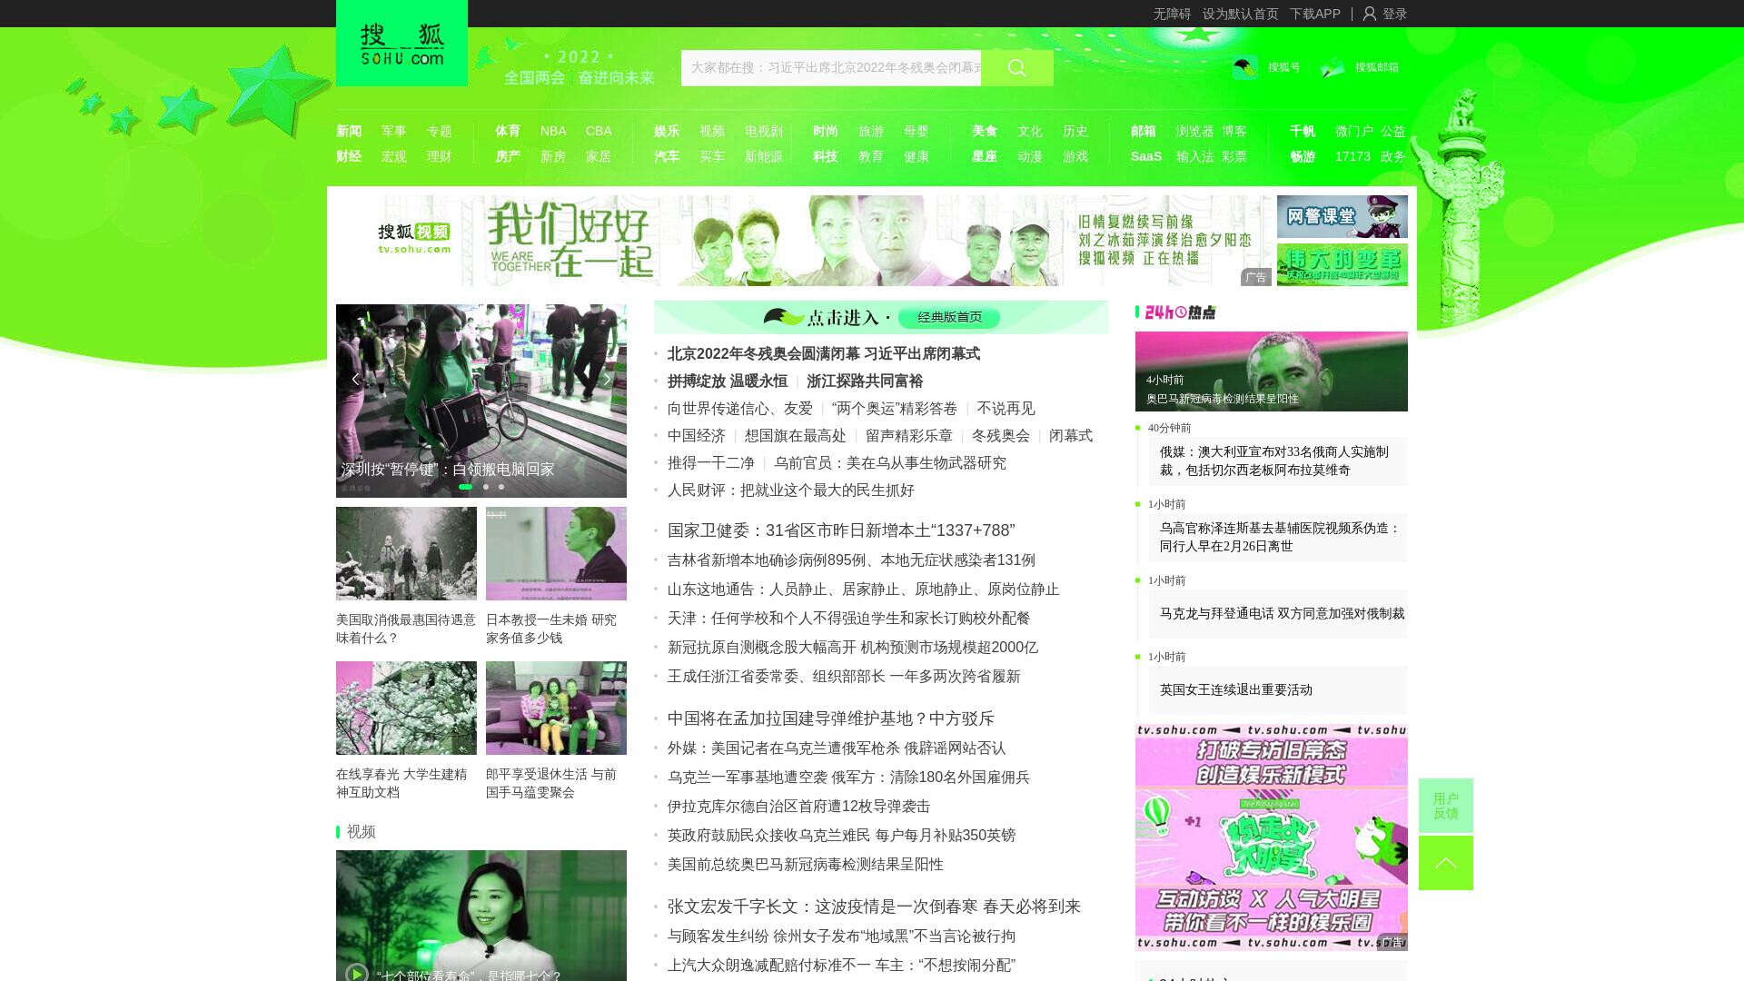Click the 网警课堂 banner
1744x981 pixels.
pyautogui.click(x=1343, y=216)
